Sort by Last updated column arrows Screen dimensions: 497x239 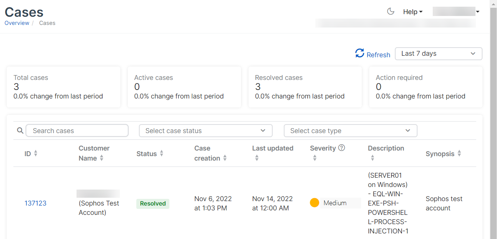257,158
